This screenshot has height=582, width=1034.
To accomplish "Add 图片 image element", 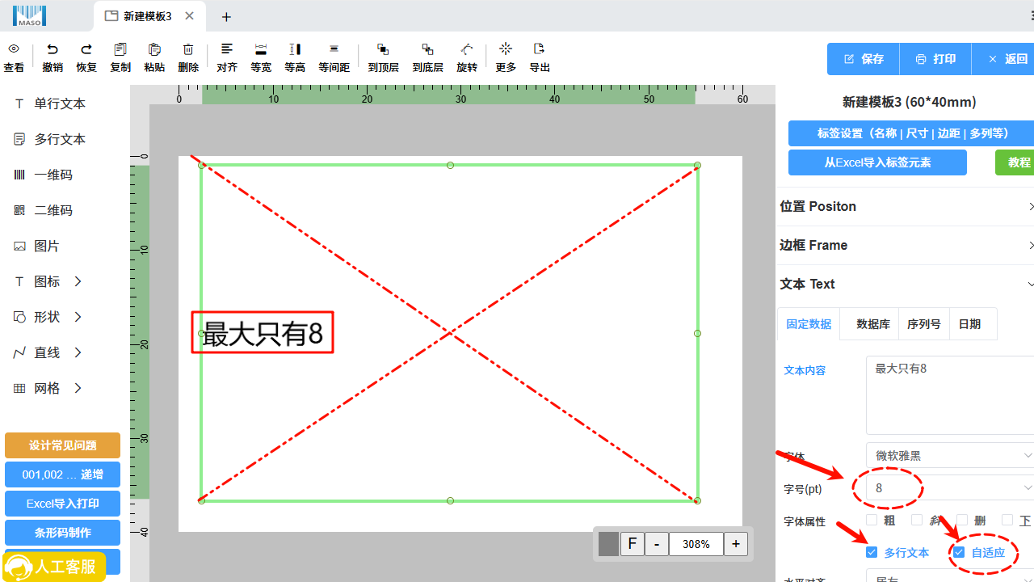I will (x=37, y=246).
